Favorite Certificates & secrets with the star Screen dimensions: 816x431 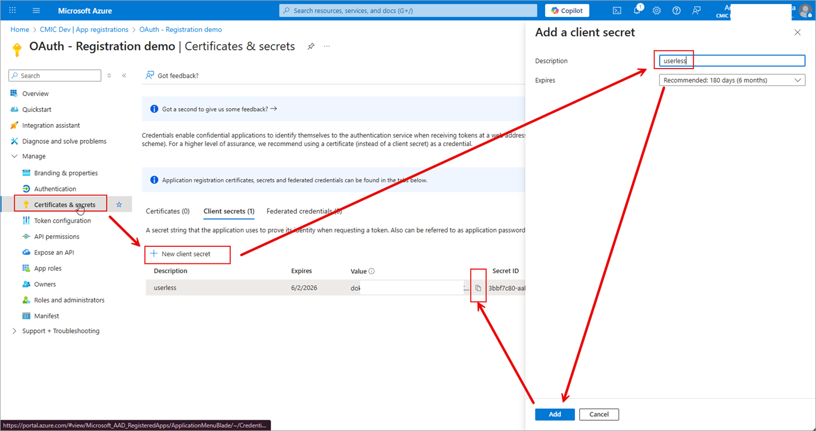pyautogui.click(x=119, y=203)
